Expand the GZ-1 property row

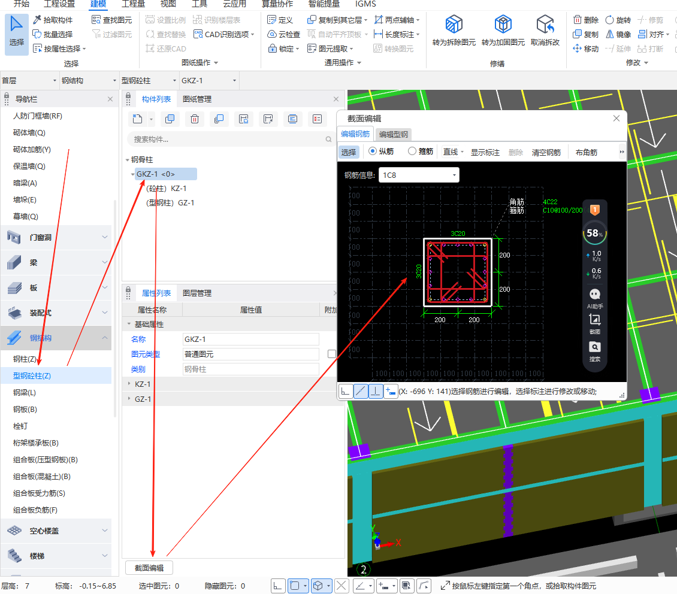pyautogui.click(x=129, y=399)
